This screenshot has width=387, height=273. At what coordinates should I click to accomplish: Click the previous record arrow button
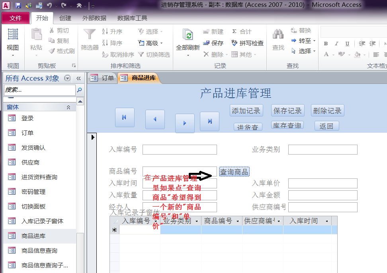pos(155,119)
